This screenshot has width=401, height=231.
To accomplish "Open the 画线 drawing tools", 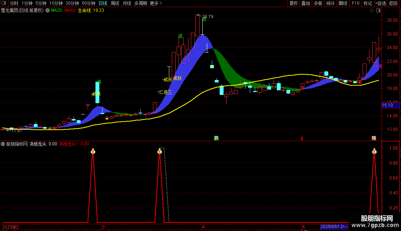I will coord(343,3).
